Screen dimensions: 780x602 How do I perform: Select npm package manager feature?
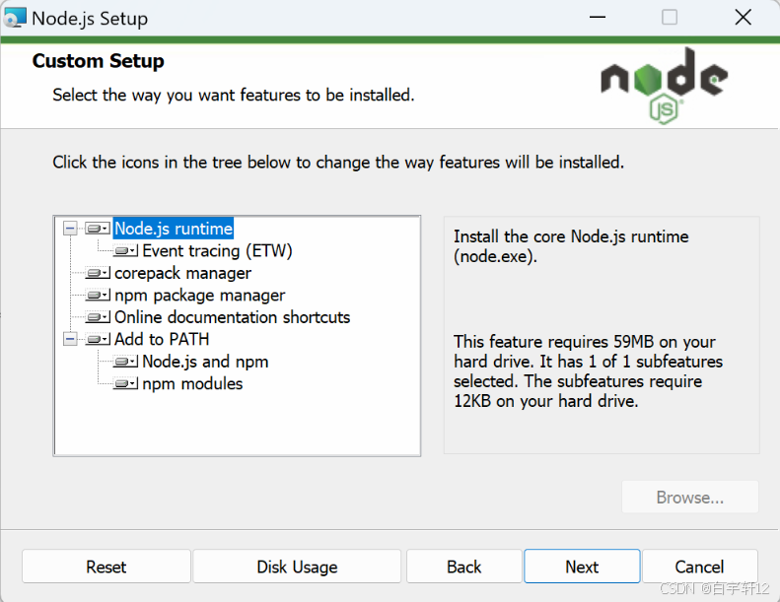click(x=199, y=296)
